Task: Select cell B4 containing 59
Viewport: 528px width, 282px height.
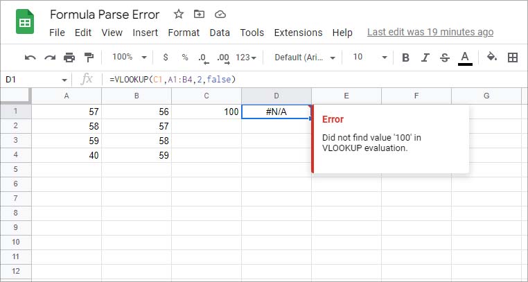Action: 137,155
